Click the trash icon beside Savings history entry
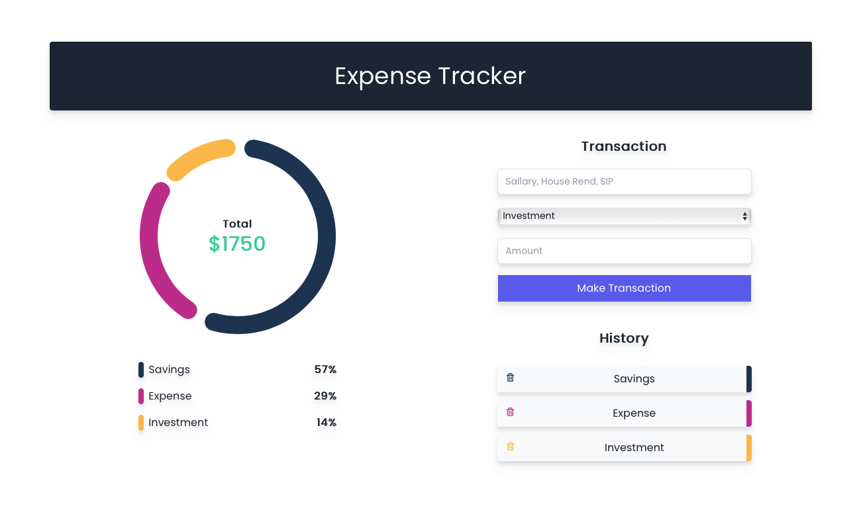 coord(510,377)
